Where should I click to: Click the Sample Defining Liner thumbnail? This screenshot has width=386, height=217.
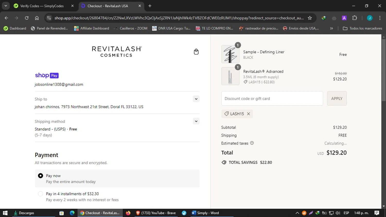tap(230, 54)
